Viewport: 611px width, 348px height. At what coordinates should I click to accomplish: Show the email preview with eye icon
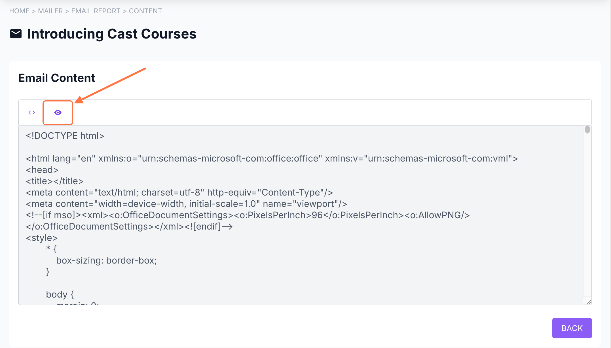point(58,113)
